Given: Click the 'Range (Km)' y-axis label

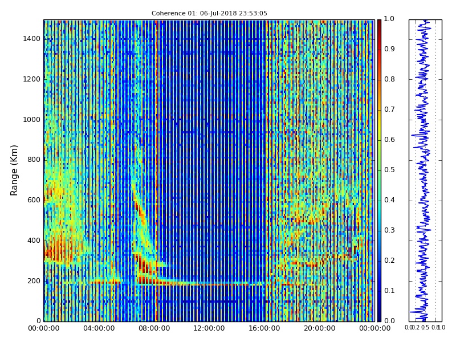Looking at the screenshot, I should coord(14,170).
